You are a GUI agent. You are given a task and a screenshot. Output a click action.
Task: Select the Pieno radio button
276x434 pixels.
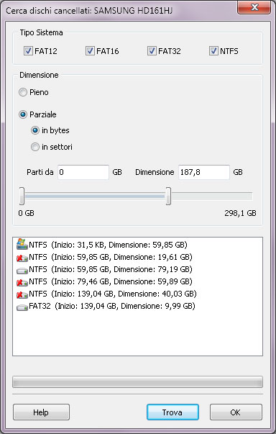coord(23,92)
